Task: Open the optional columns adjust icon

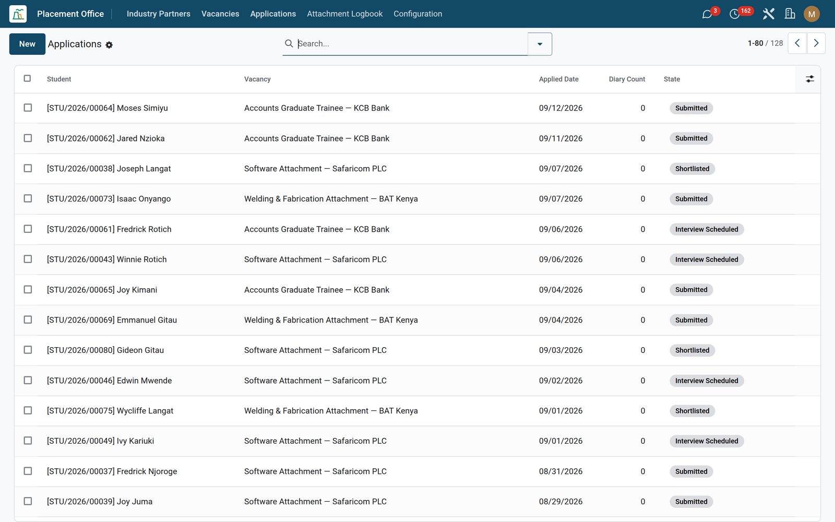Action: coord(809,79)
